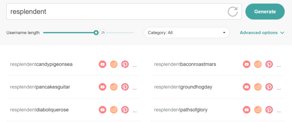Select username resplendentdiaboliquerose
This screenshot has width=292, height=122.
tap(39, 110)
